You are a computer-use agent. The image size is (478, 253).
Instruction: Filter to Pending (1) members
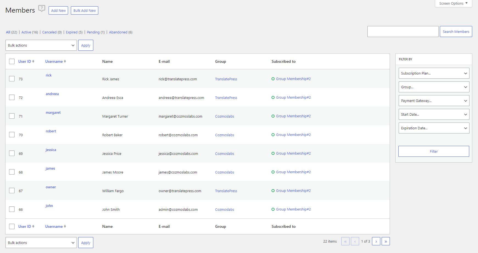coord(96,32)
